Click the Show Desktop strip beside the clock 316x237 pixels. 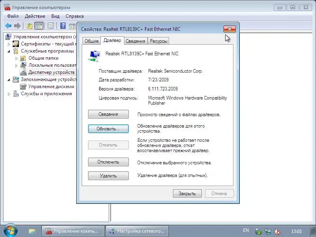pyautogui.click(x=313, y=231)
